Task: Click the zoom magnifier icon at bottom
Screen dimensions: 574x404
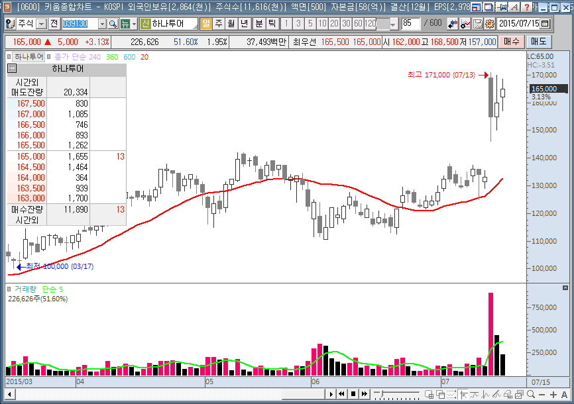Action: pos(530,395)
